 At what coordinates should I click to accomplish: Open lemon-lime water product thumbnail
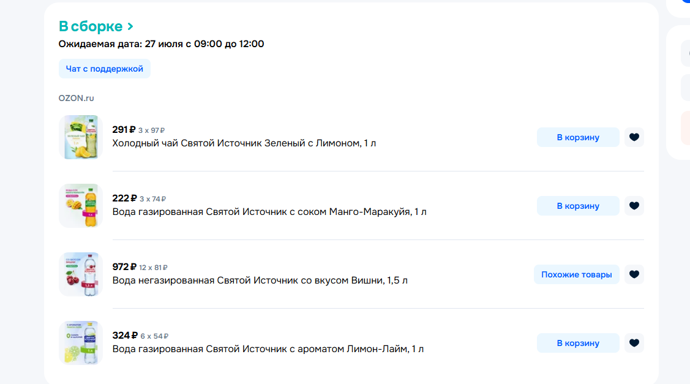point(81,343)
